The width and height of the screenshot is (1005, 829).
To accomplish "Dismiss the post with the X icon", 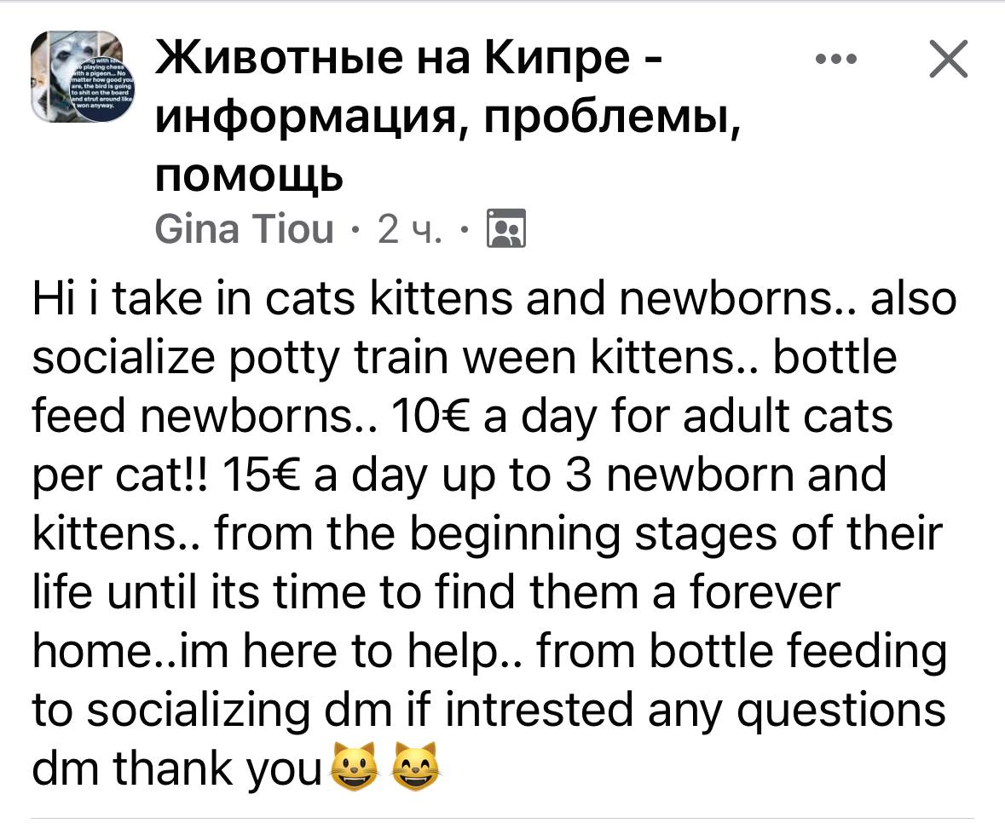I will coord(947,60).
